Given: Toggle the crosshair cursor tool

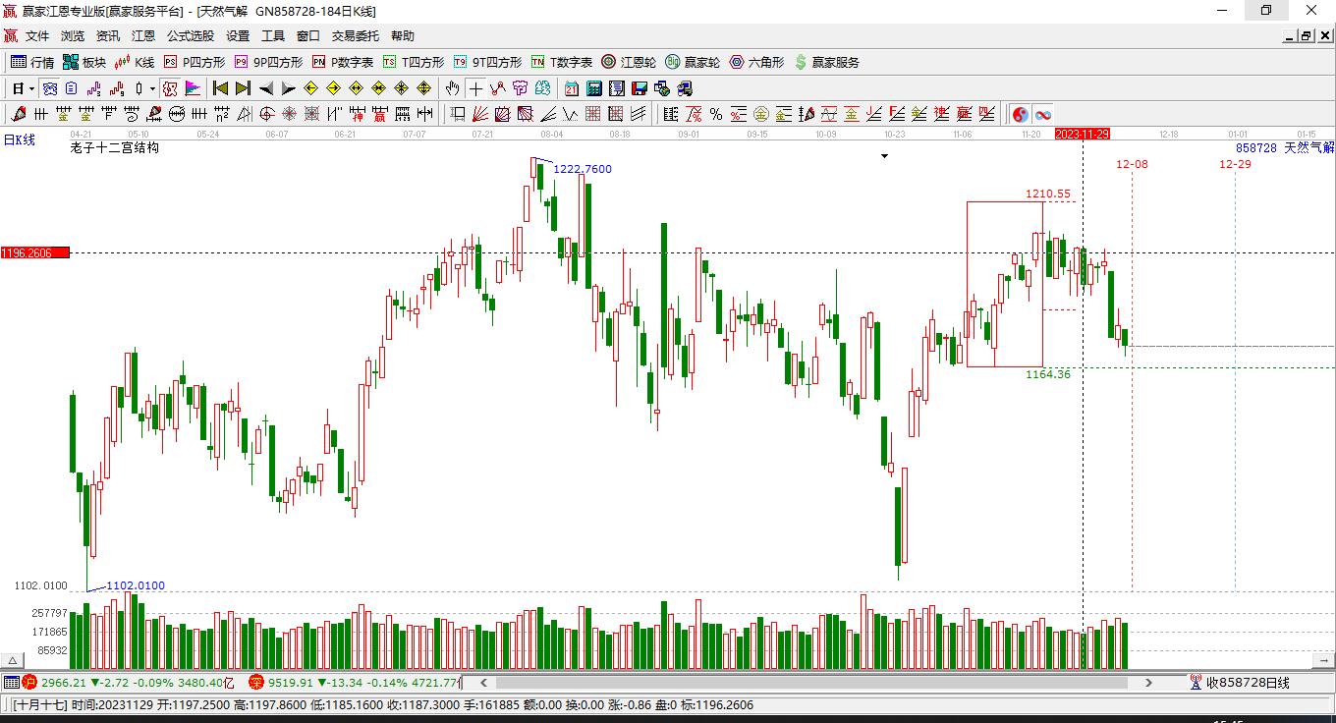Looking at the screenshot, I should 475,88.
